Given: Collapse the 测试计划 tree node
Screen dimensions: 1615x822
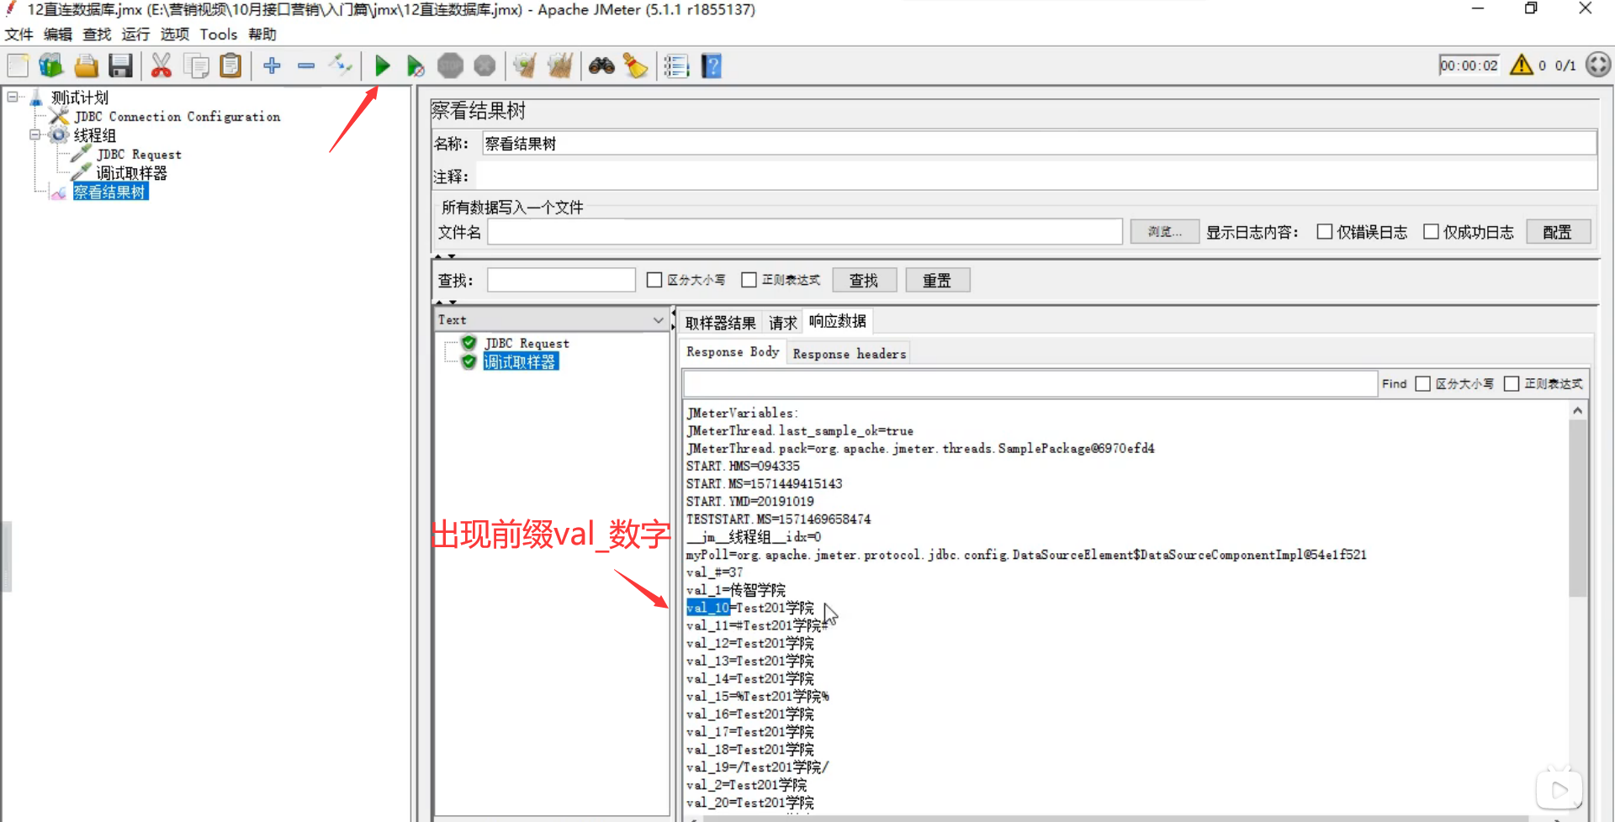Looking at the screenshot, I should tap(13, 97).
